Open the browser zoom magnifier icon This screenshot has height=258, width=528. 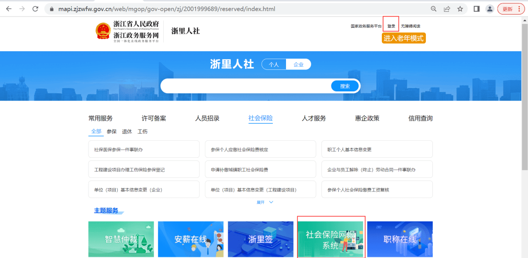click(x=434, y=9)
